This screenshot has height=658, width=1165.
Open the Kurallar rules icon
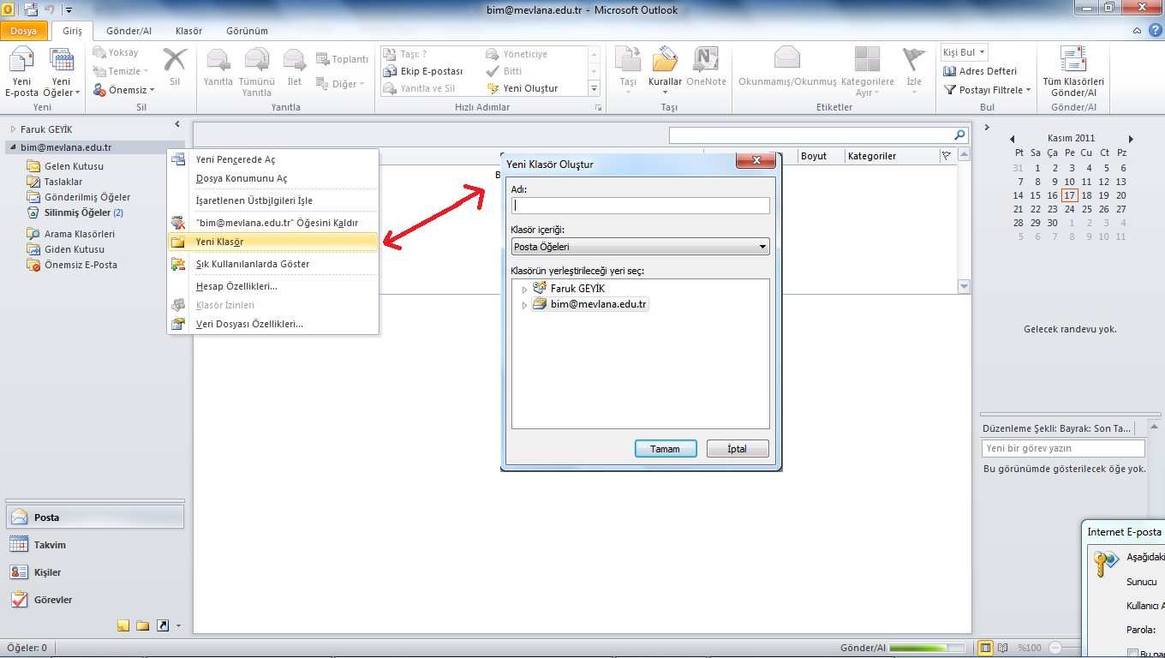point(665,60)
